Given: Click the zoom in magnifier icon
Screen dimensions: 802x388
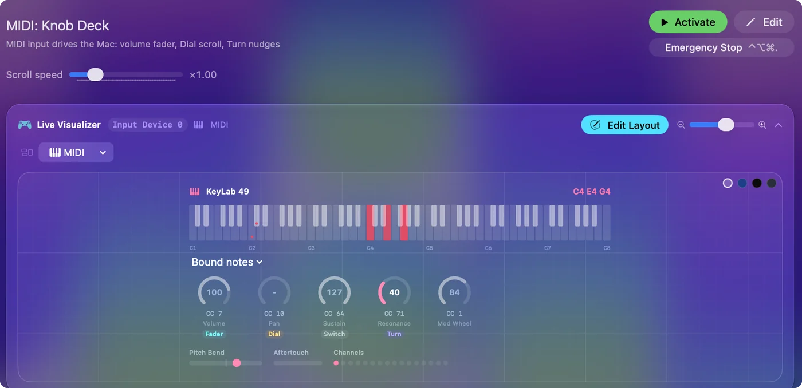Looking at the screenshot, I should tap(762, 125).
